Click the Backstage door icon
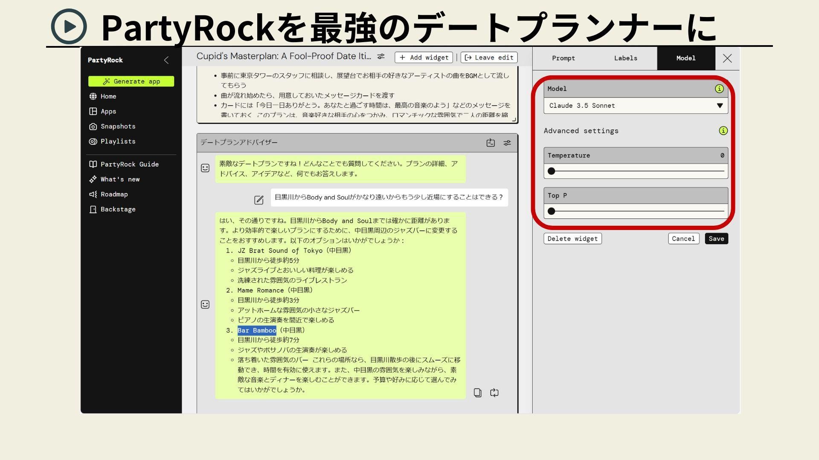The image size is (819, 460). pos(93,209)
